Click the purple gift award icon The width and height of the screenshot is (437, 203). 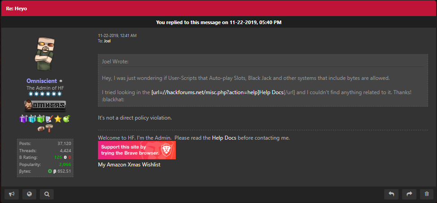[x=23, y=119]
